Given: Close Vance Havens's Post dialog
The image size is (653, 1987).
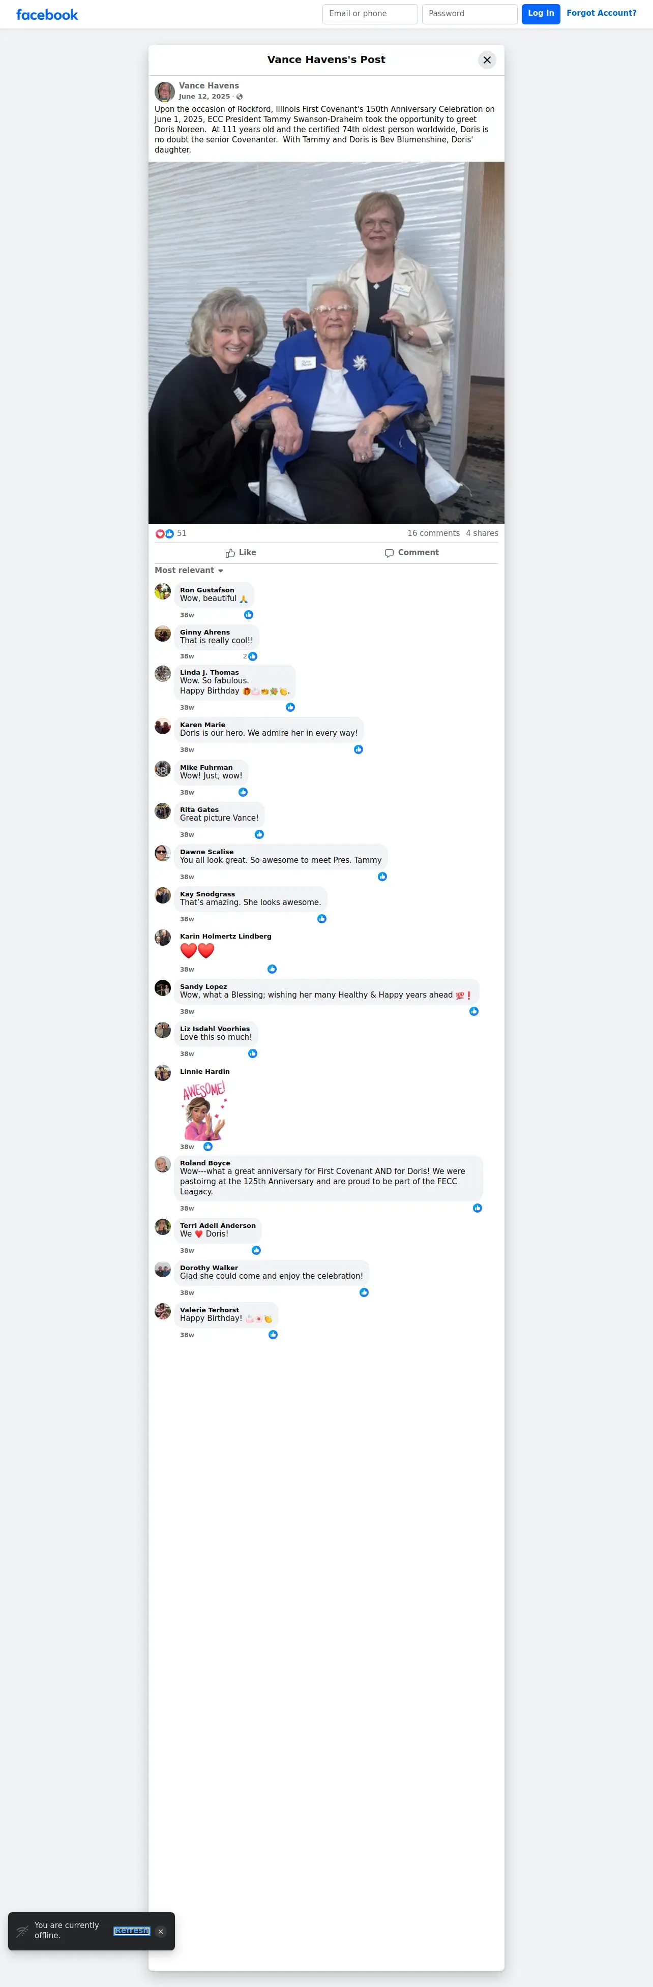Looking at the screenshot, I should pyautogui.click(x=487, y=60).
